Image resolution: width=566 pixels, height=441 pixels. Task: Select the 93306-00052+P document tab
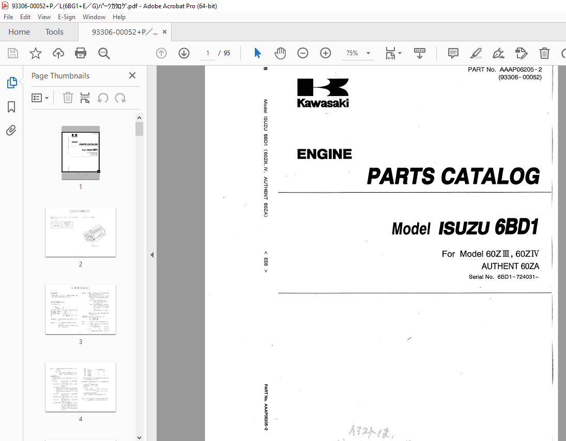tap(125, 32)
